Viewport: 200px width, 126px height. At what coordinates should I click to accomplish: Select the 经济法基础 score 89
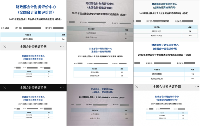(x=190, y=31)
